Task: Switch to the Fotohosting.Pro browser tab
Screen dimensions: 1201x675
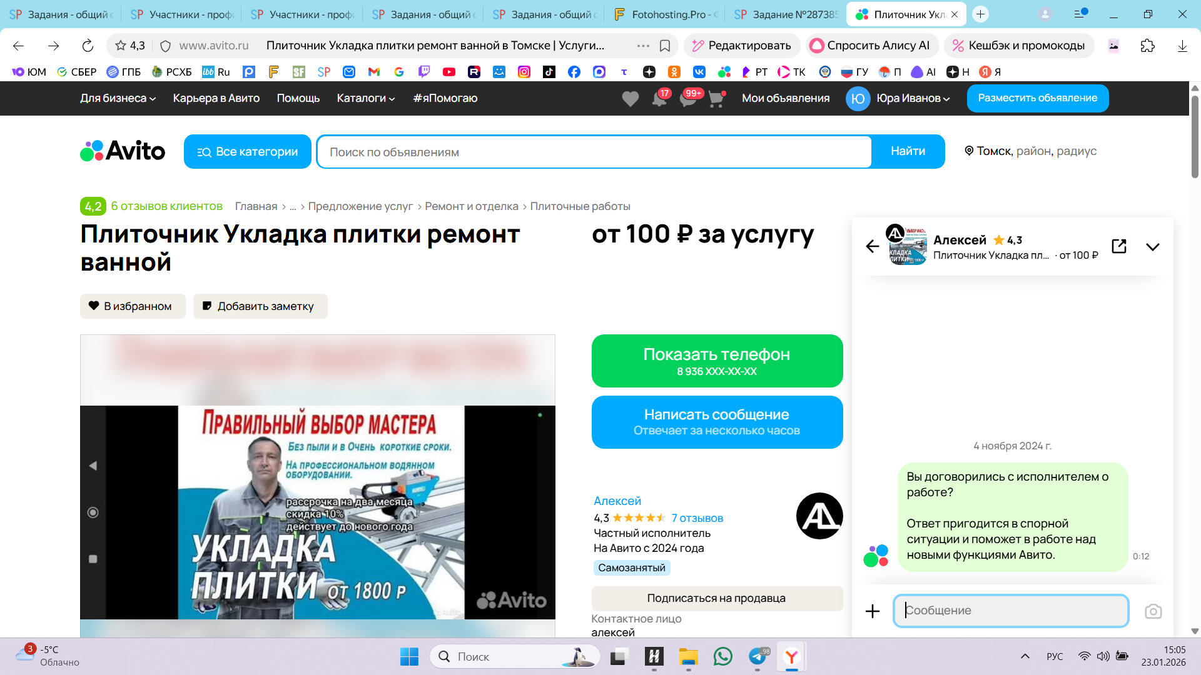Action: click(x=666, y=14)
